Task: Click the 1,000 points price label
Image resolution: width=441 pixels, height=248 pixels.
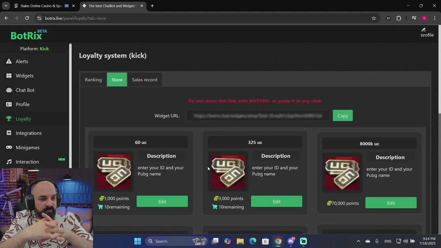Action: click(114, 198)
